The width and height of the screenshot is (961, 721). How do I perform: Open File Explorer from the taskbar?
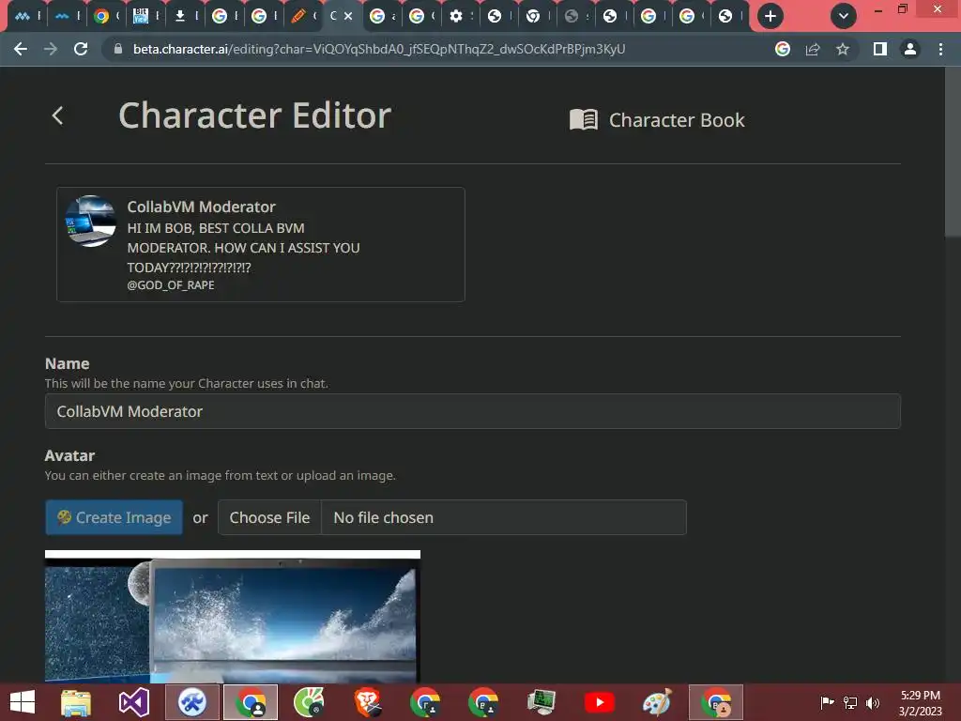(76, 702)
